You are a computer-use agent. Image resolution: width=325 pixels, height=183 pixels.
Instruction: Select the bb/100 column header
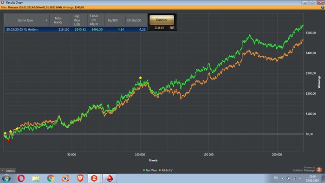pyautogui.click(x=113, y=20)
